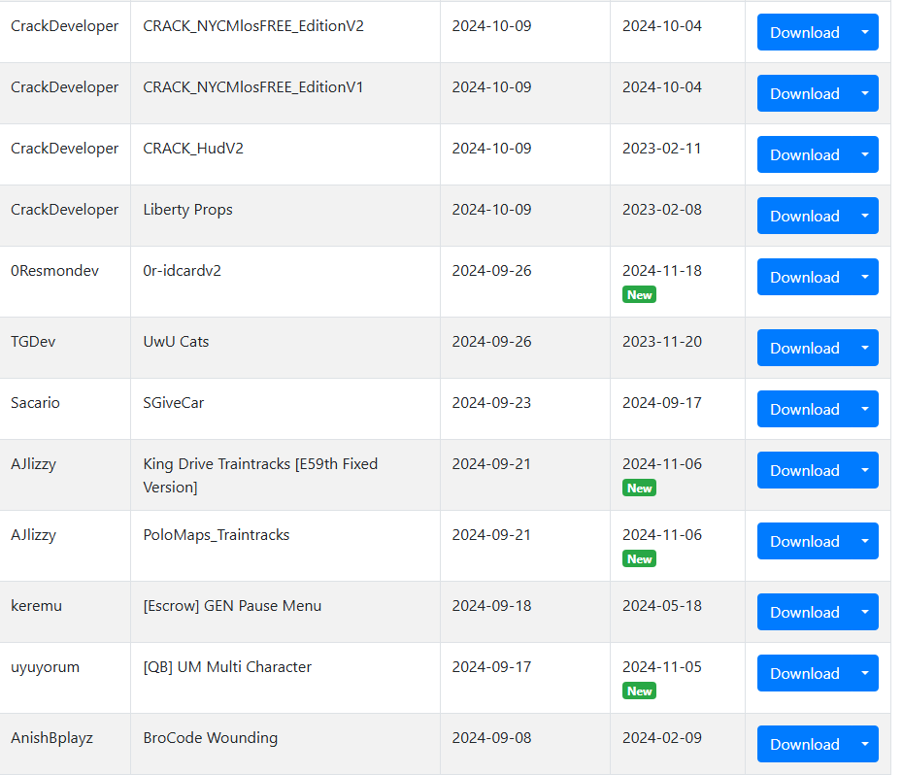Expand dropdown for King Drive Traintracks
Image resolution: width=903 pixels, height=775 pixels.
[x=865, y=470]
